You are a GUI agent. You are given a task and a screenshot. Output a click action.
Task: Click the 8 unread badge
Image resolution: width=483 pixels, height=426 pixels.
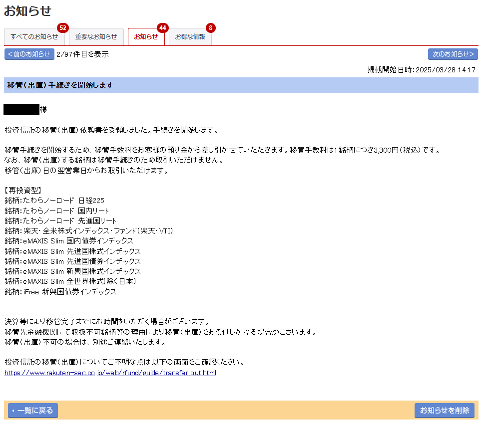coord(210,28)
